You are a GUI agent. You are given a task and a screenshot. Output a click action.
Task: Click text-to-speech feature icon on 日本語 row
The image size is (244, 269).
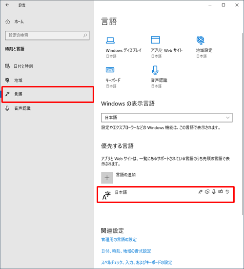coord(207,192)
